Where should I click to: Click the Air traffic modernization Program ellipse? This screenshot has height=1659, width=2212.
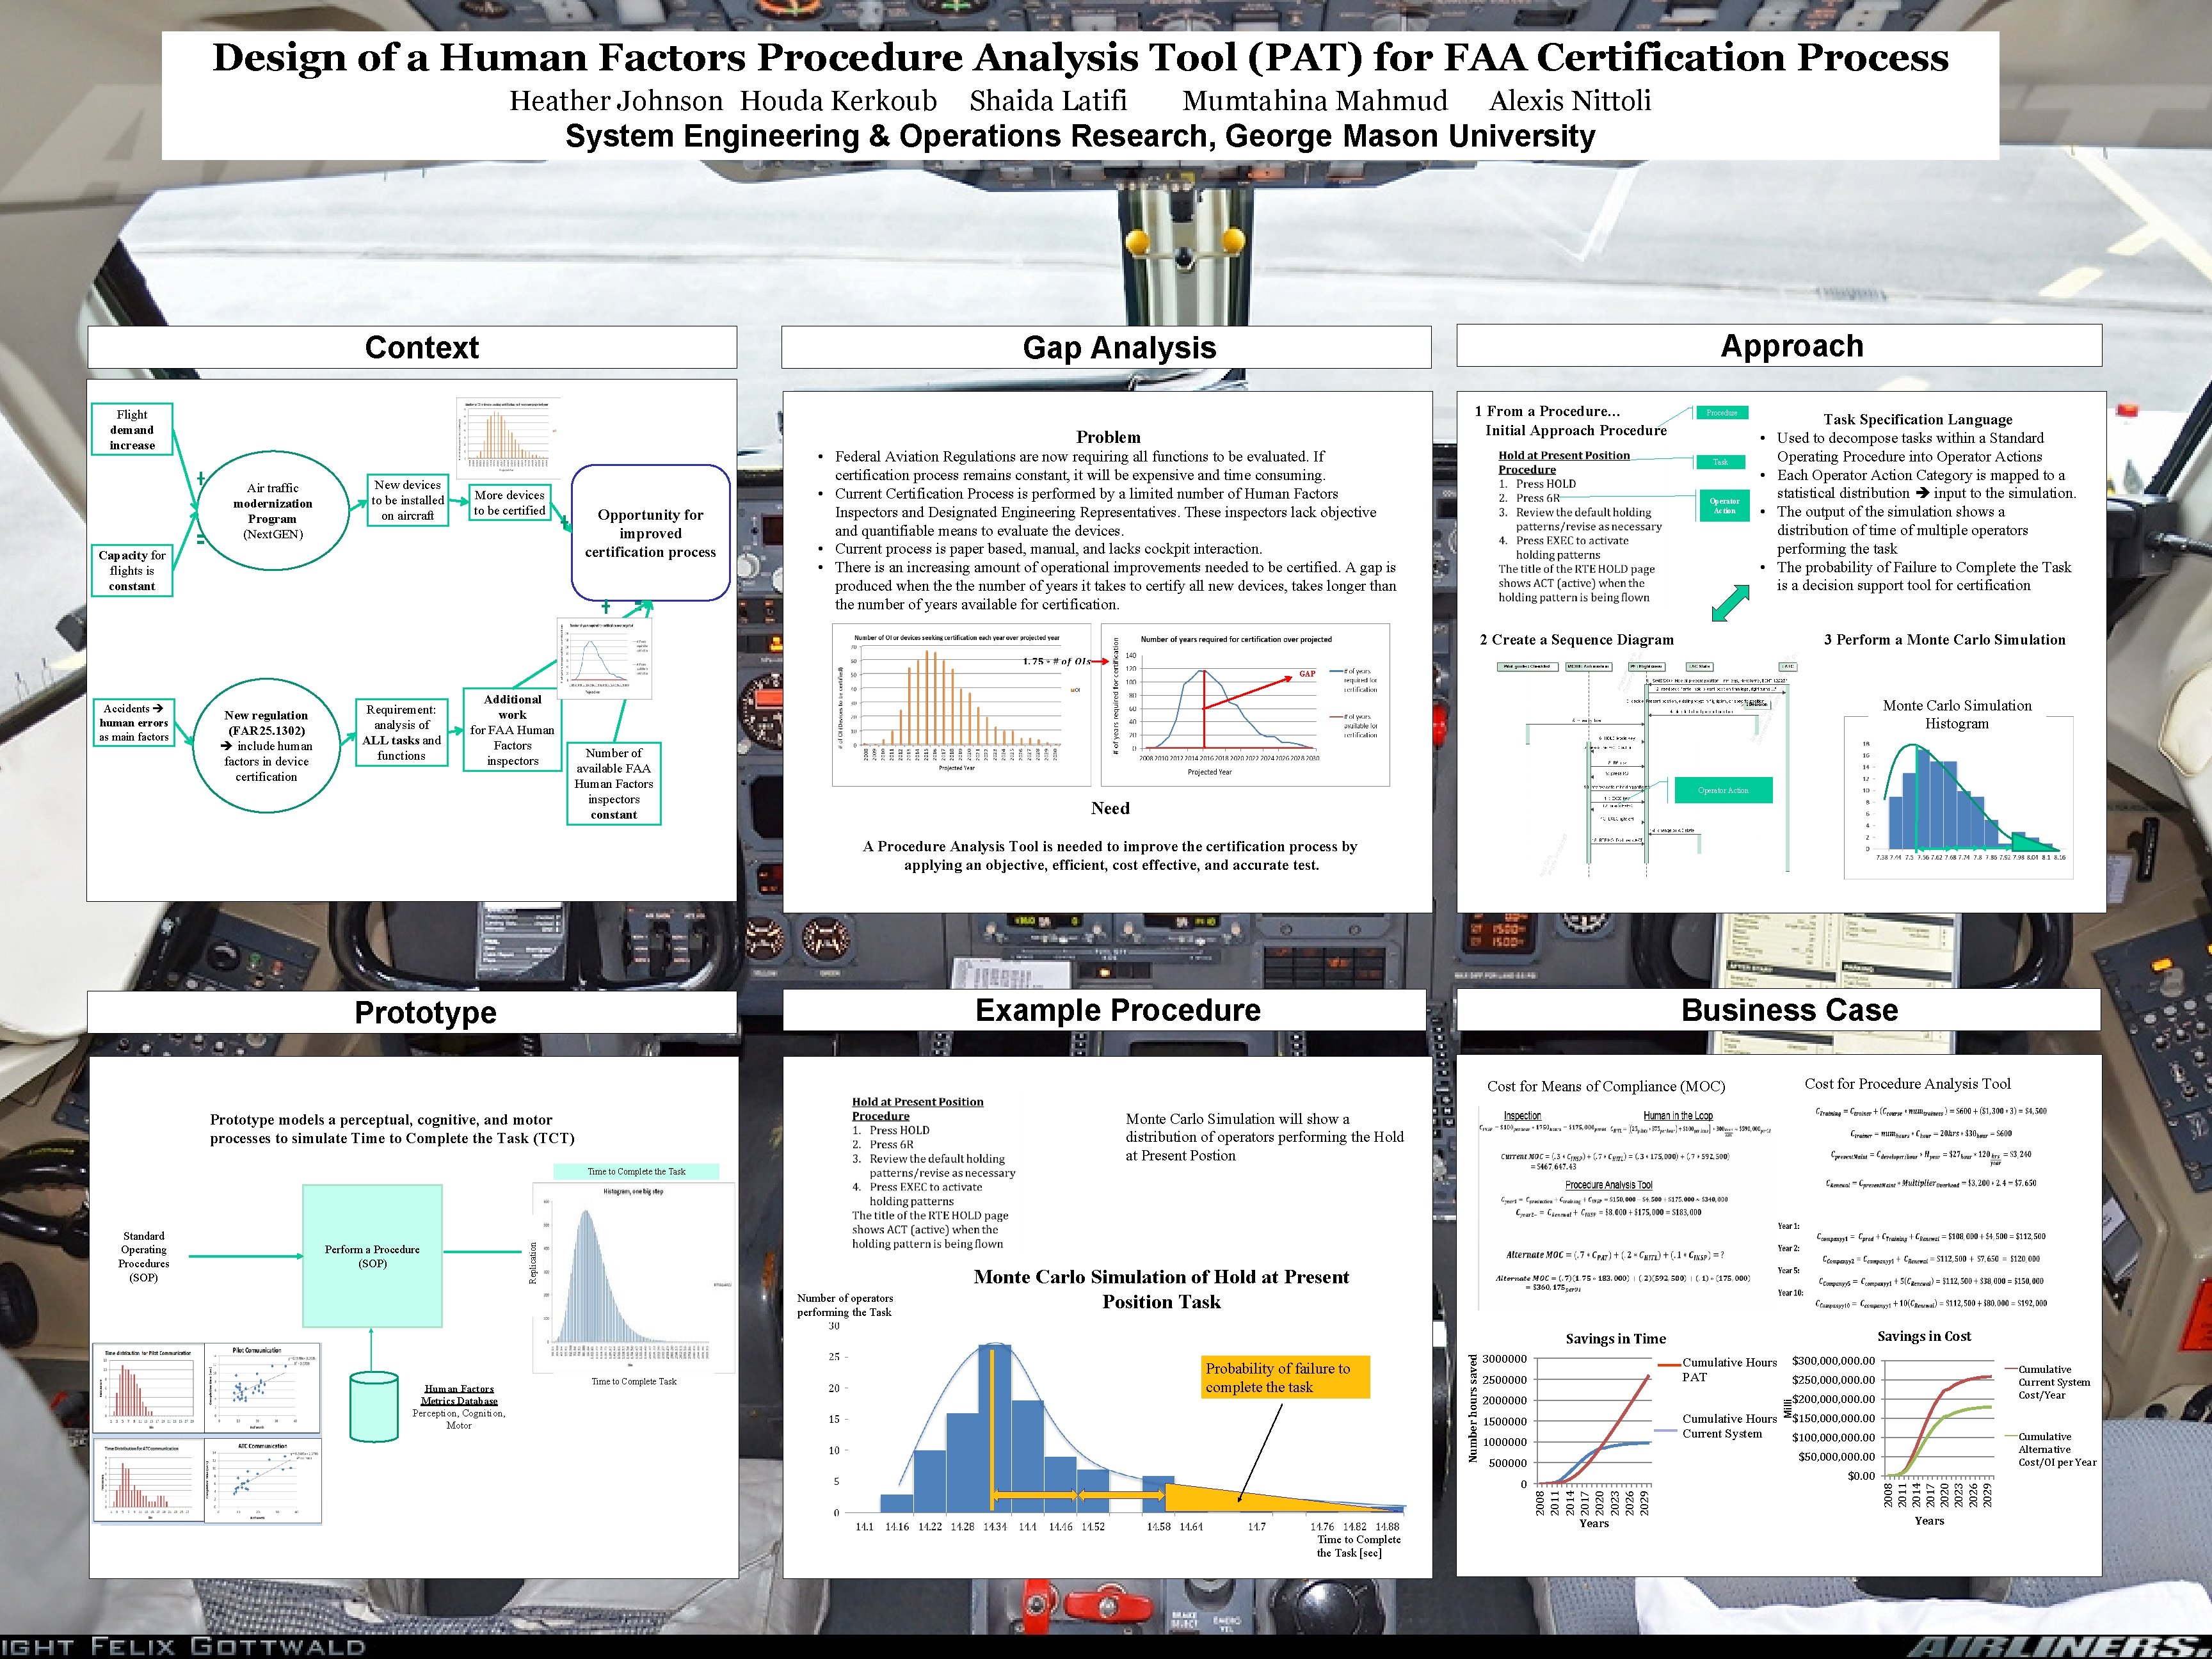(273, 511)
